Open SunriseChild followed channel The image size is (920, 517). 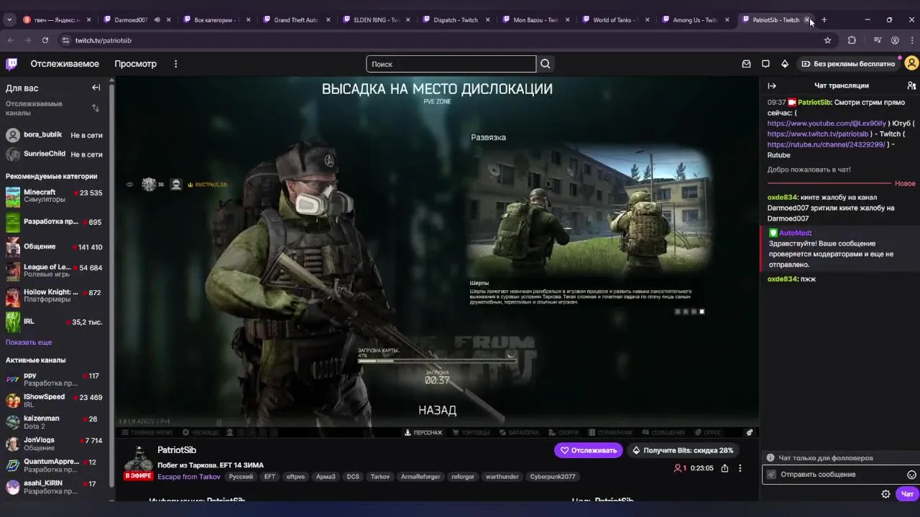54,154
